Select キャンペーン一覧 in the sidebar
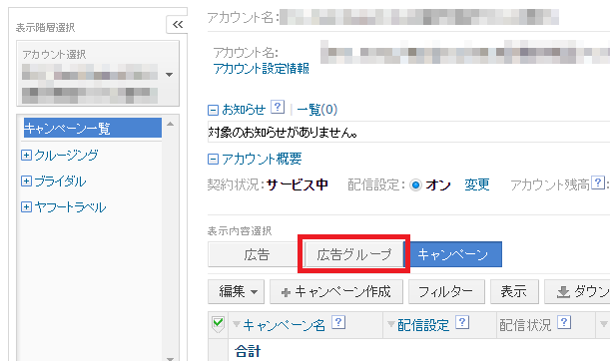This screenshot has width=610, height=361. 93,128
